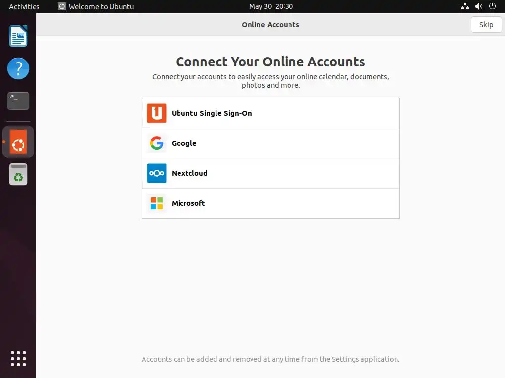The width and height of the screenshot is (505, 378).
Task: Open the power menu icon in top bar
Action: pos(492,6)
